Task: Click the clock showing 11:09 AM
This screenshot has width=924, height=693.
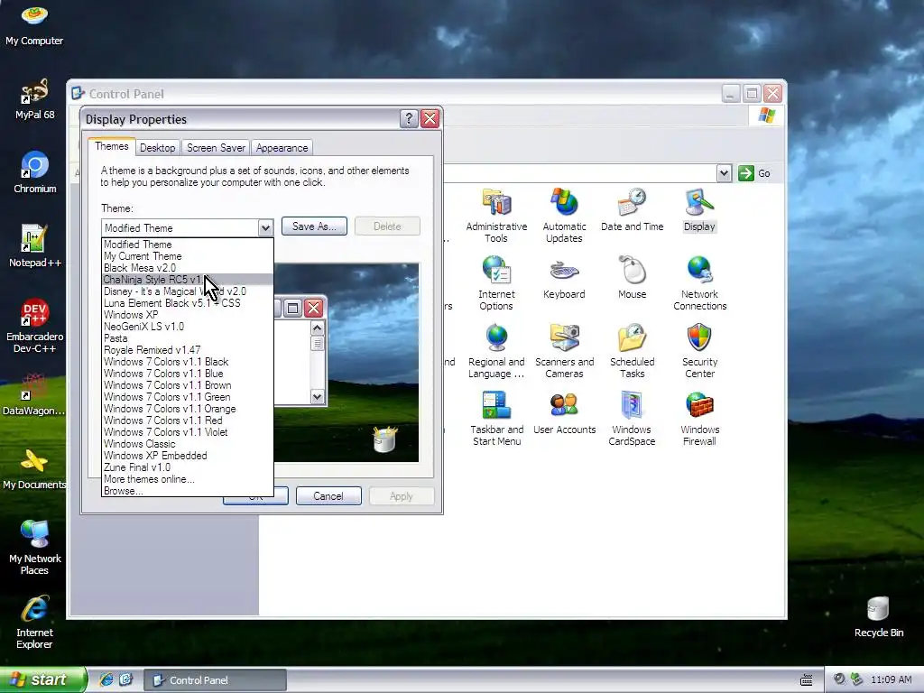Action: coord(891,679)
